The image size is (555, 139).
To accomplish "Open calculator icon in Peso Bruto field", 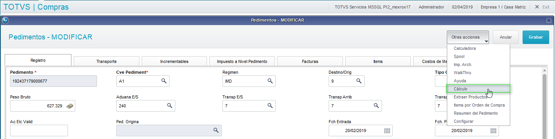I will pos(70,106).
